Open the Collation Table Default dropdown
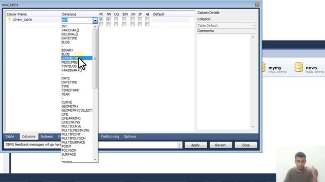Screen dimensions: 325x182 click(x=226, y=26)
